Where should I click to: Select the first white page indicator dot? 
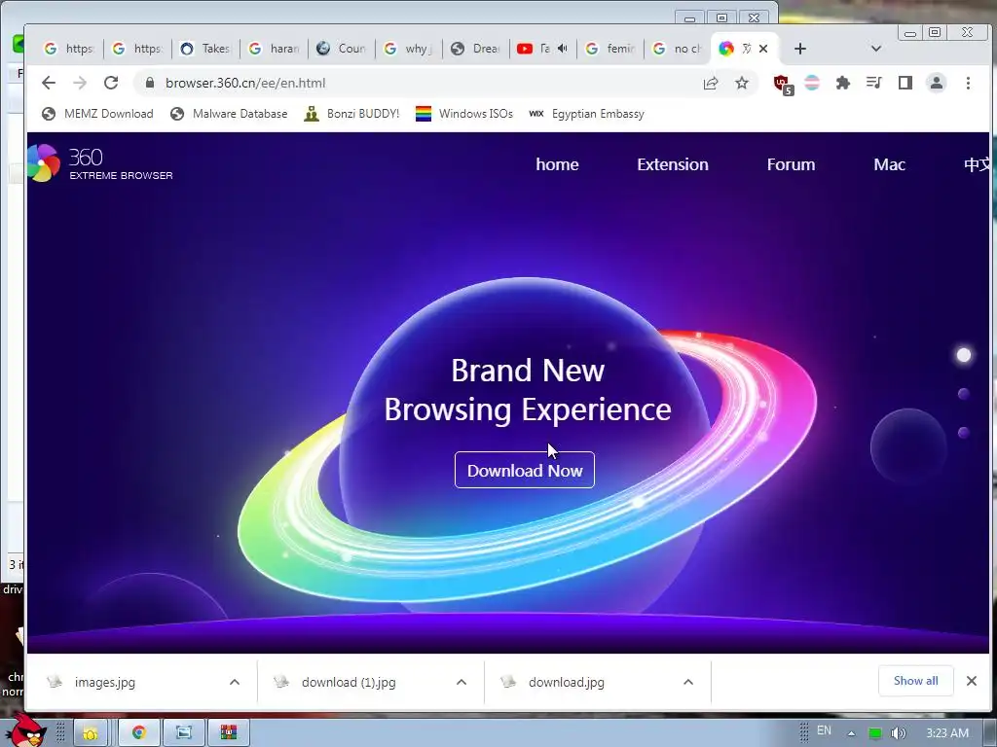964,355
